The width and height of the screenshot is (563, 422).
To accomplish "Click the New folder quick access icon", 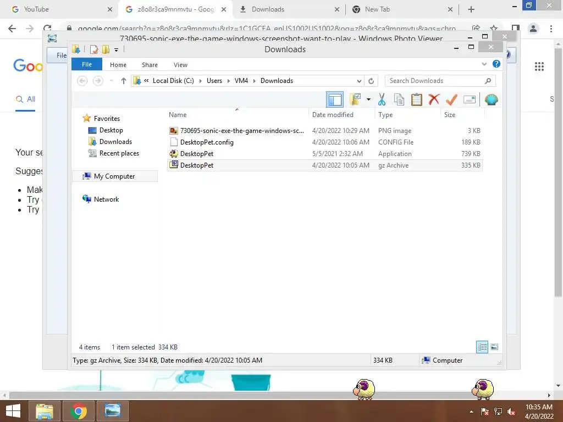I will click(106, 49).
